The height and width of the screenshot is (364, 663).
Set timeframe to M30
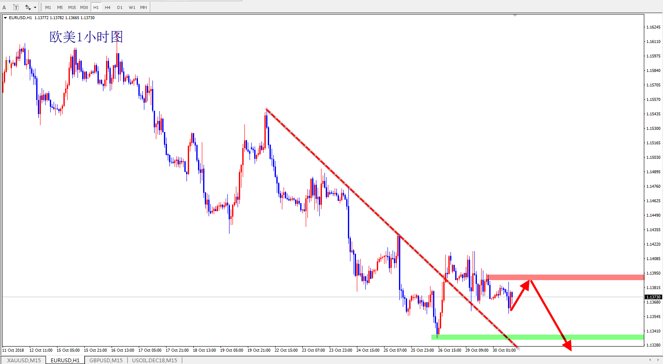coord(84,7)
